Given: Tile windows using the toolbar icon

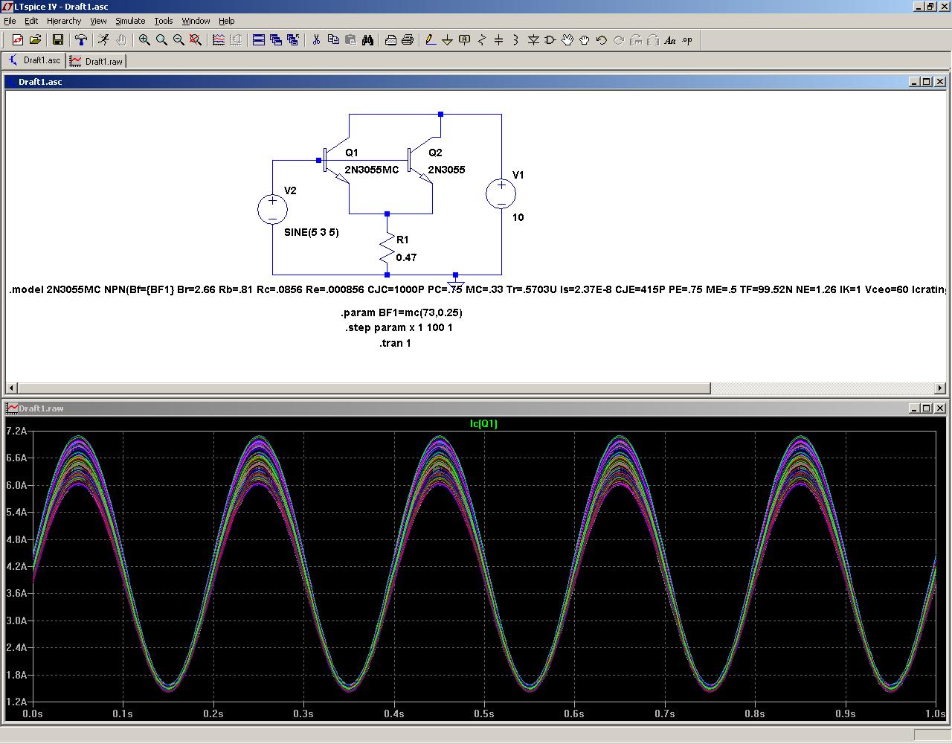Looking at the screenshot, I should click(259, 40).
